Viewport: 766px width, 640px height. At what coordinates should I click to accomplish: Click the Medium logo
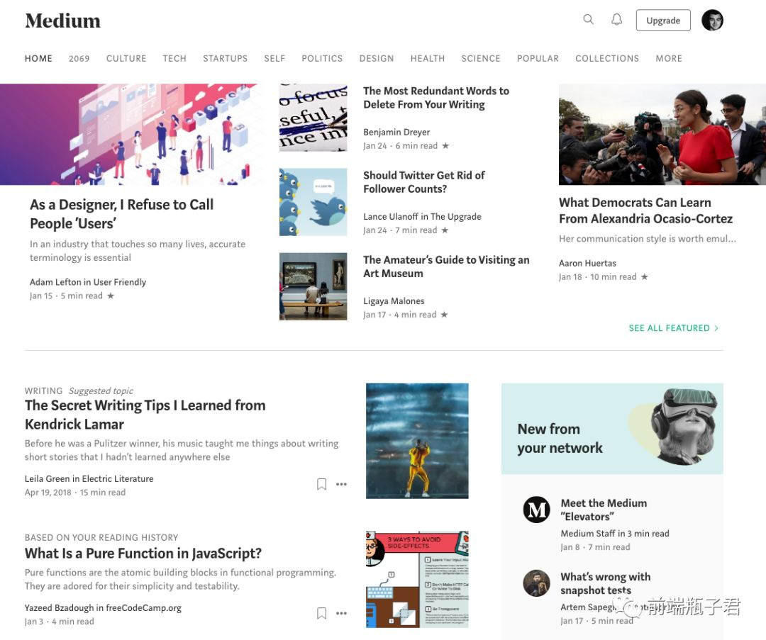tap(62, 21)
